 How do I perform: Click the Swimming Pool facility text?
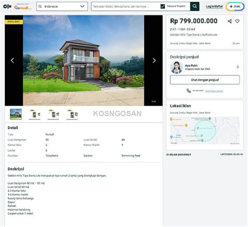pyautogui.click(x=131, y=156)
